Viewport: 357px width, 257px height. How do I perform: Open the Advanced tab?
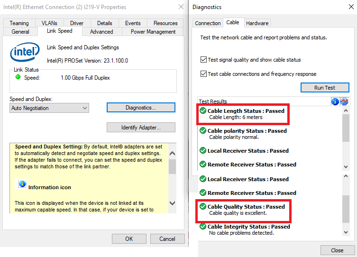(101, 32)
